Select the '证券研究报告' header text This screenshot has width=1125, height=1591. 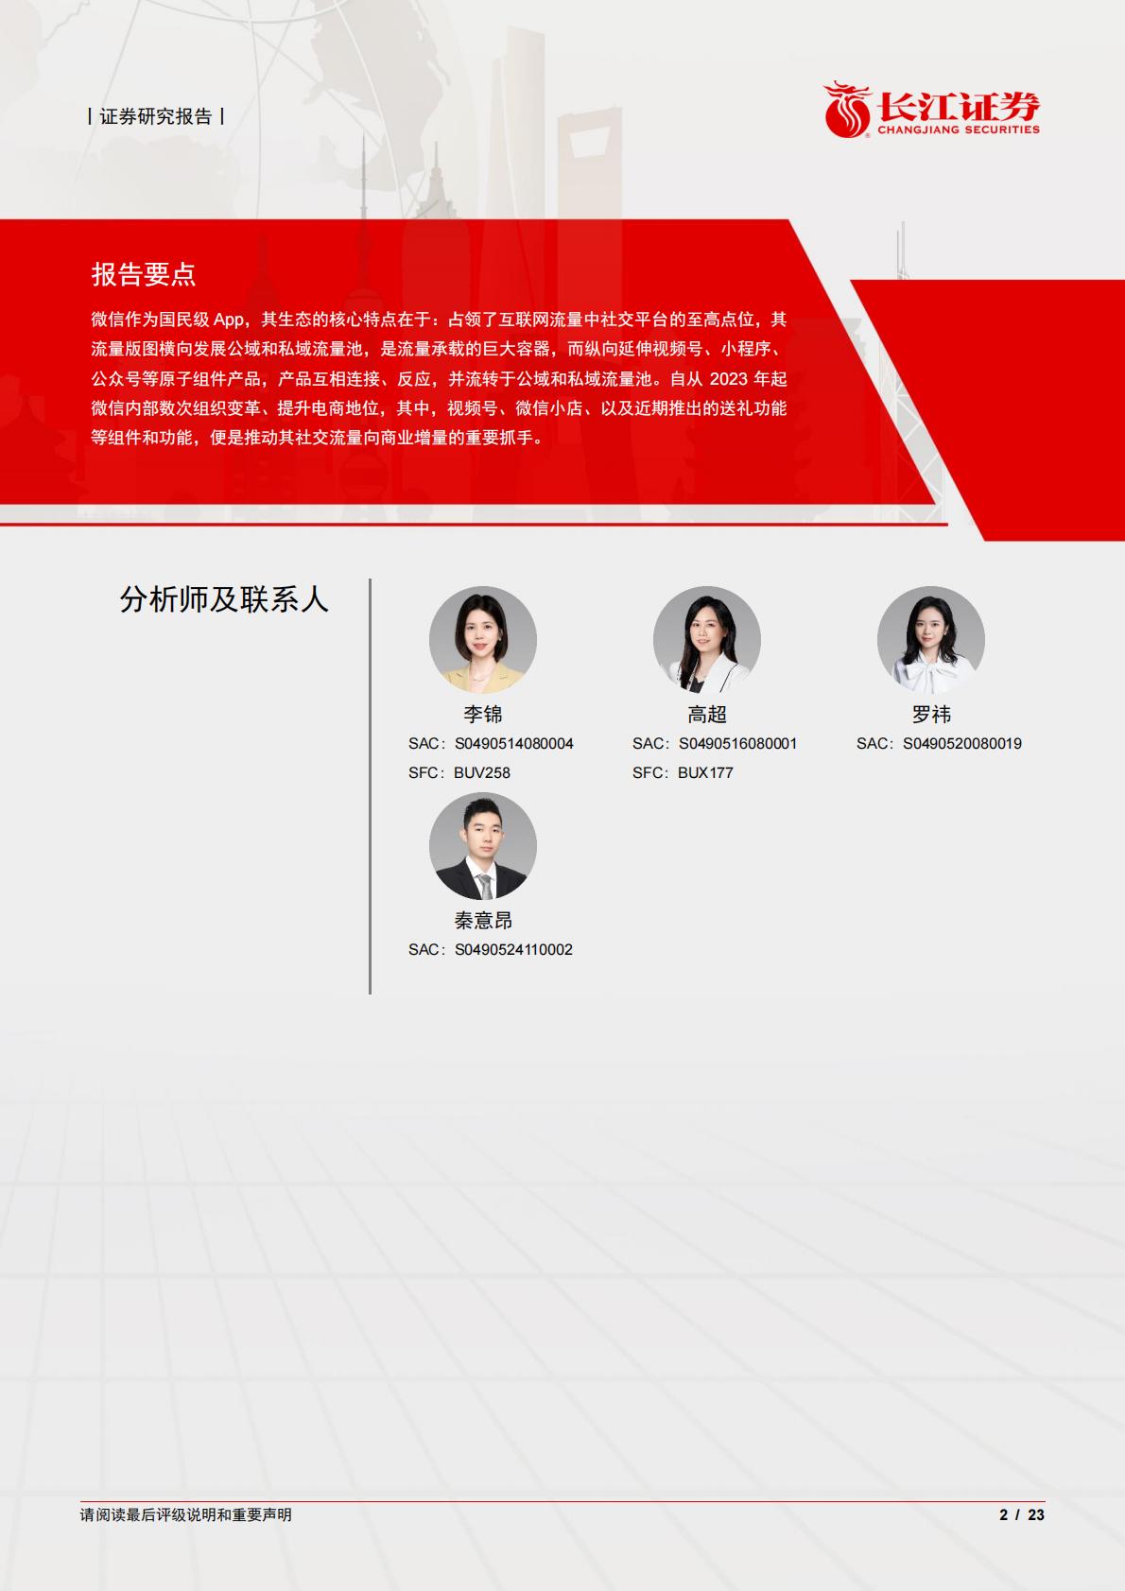click(156, 116)
